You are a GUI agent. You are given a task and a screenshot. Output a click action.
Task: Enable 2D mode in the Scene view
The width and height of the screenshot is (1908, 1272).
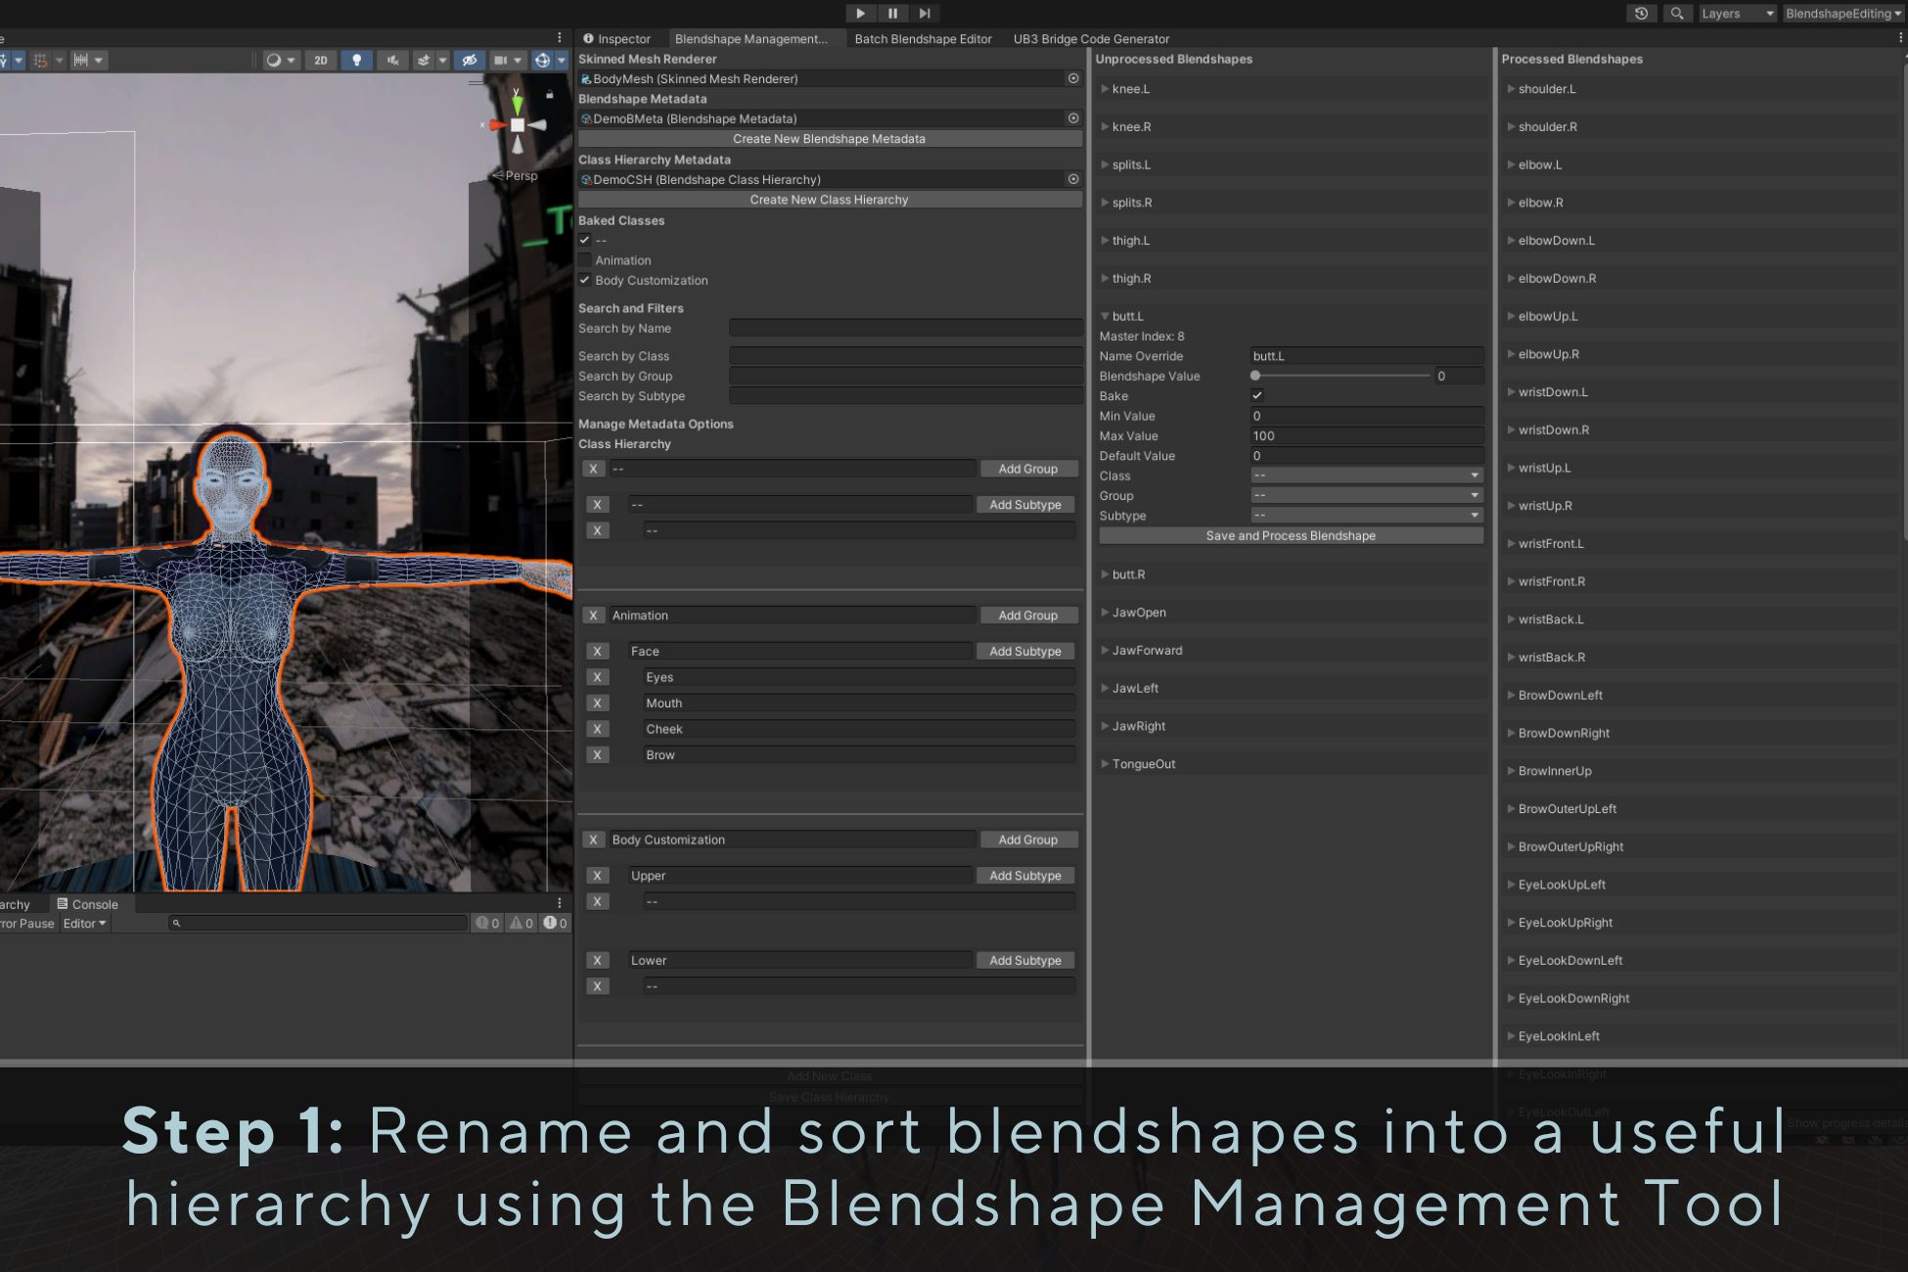point(321,60)
